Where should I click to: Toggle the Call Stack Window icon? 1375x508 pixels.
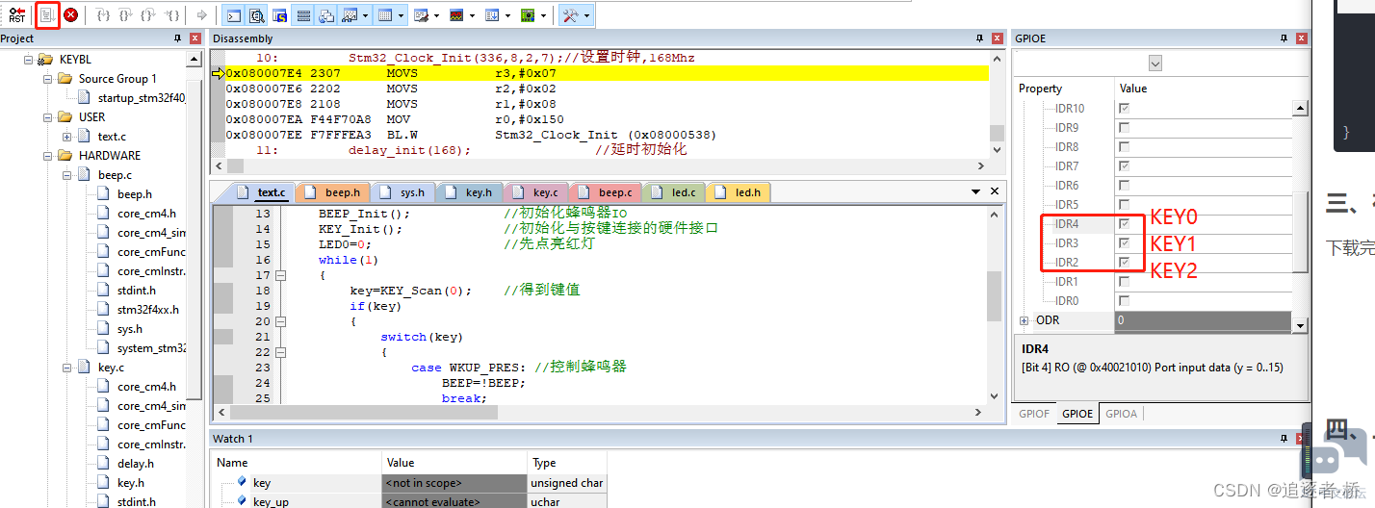tap(325, 15)
